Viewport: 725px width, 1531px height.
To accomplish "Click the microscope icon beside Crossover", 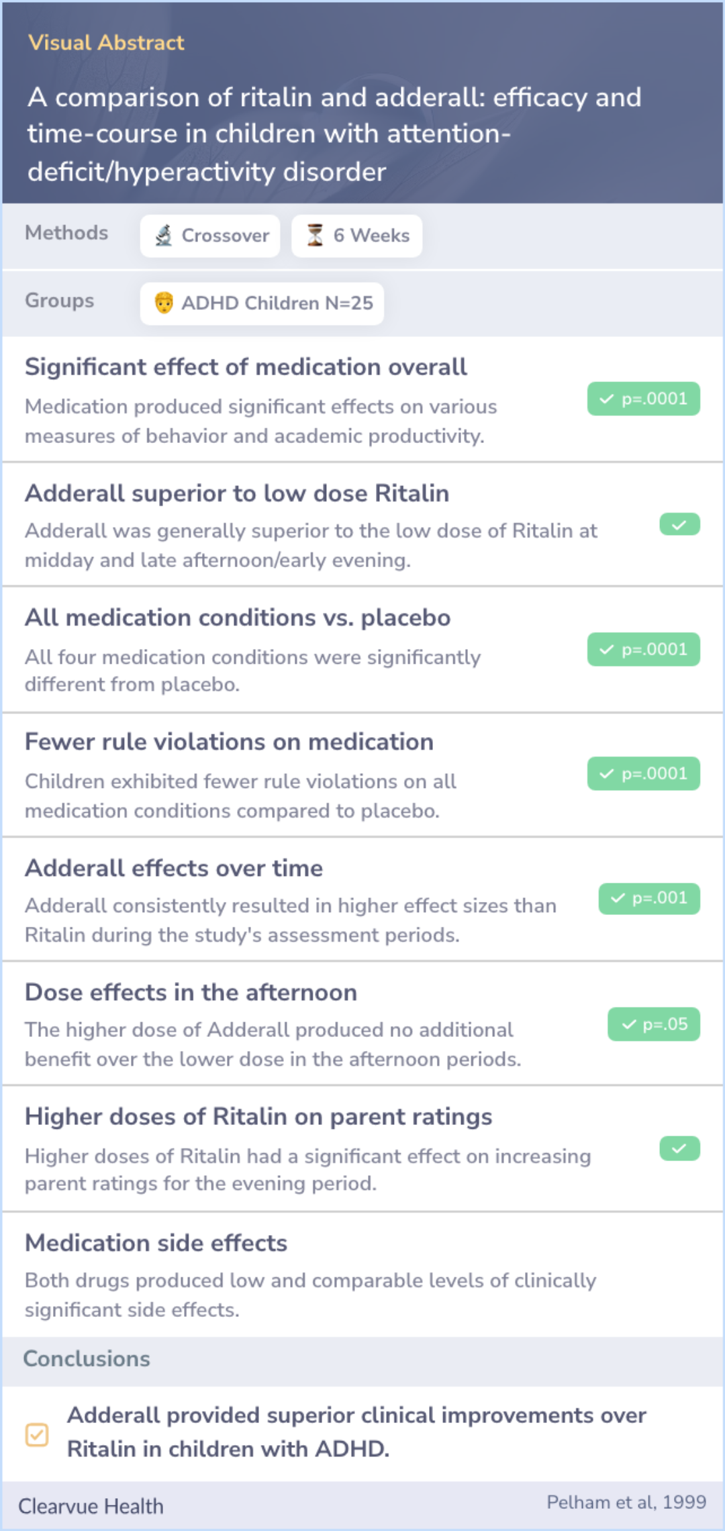I will pos(164,236).
